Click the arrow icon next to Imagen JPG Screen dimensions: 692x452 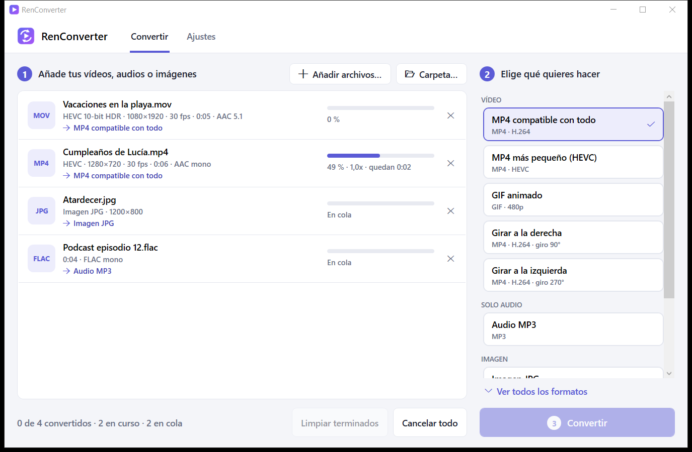pos(66,223)
